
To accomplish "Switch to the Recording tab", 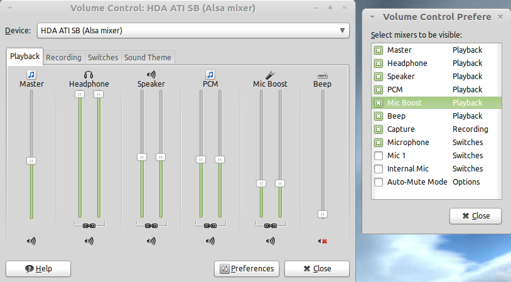I will [63, 57].
